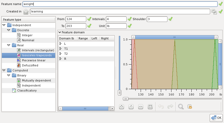Click the chart vertical scrollbar up arrow

coord(220,42)
